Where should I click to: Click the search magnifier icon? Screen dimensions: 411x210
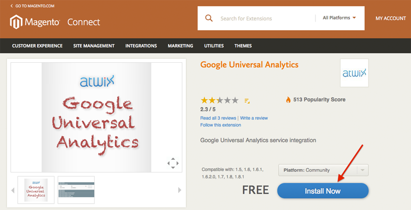(x=208, y=18)
